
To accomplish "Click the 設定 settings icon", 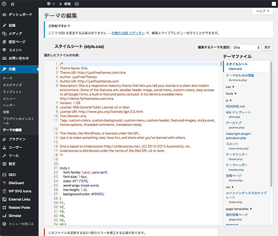I will pyautogui.click(x=4, y=164).
